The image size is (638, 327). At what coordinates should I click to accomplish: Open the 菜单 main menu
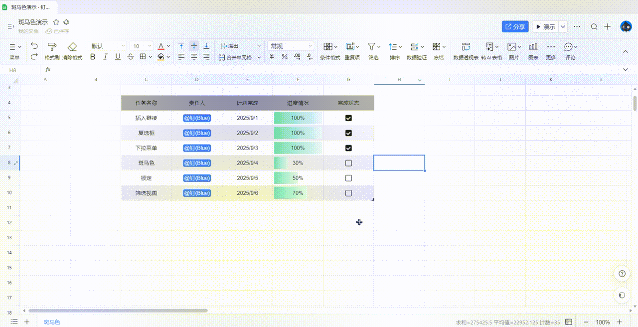[15, 51]
